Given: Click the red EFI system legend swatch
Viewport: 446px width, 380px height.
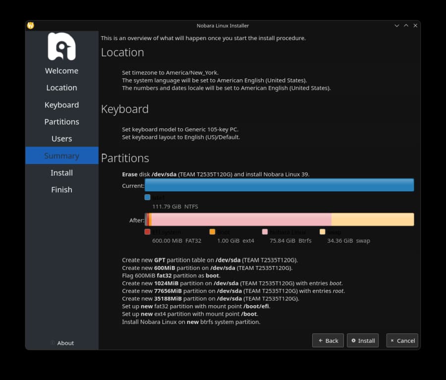Looking at the screenshot, I should (147, 232).
